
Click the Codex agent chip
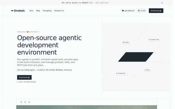tap(126, 42)
